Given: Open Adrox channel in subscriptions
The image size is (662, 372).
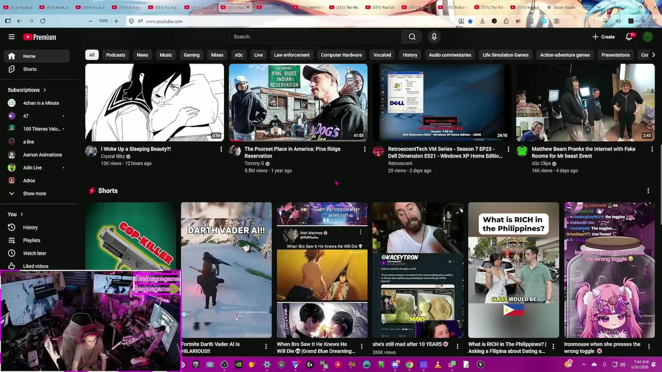Looking at the screenshot, I should click(x=36, y=181).
